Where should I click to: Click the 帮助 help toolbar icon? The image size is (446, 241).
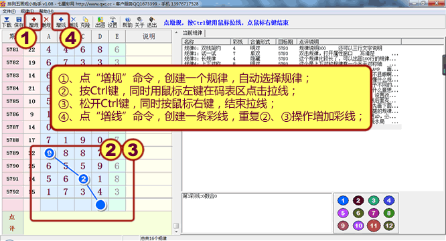pyautogui.click(x=127, y=22)
